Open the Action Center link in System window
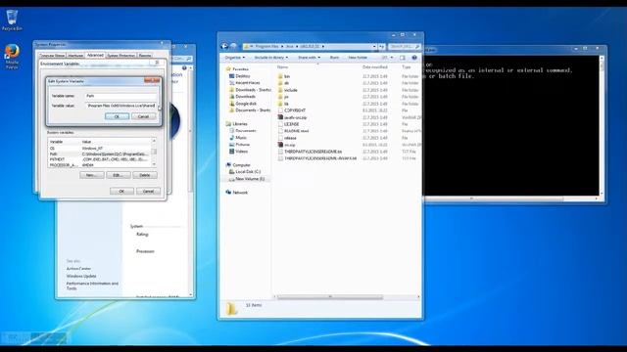 pos(78,269)
